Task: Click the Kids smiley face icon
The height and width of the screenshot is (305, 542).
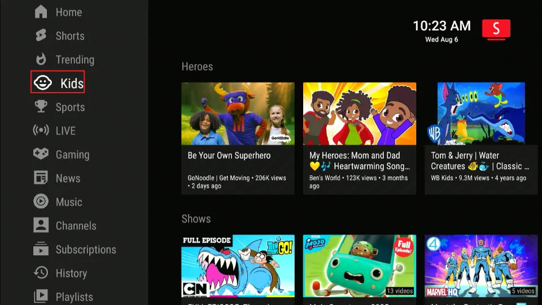Action: (43, 82)
